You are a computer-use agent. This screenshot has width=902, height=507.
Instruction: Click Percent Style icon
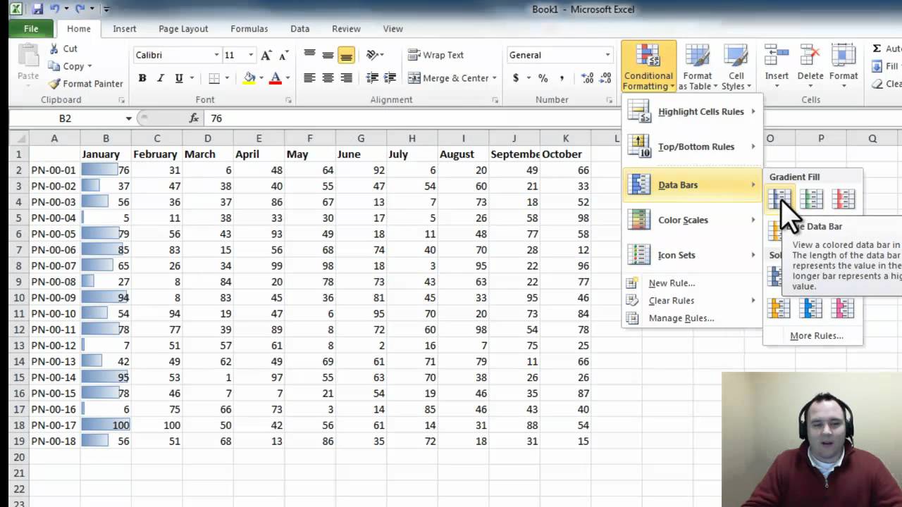(543, 78)
